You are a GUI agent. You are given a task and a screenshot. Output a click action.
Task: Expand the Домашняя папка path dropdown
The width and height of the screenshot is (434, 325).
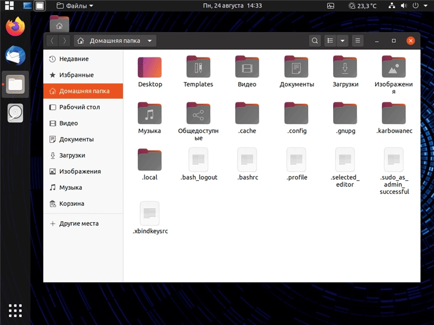(150, 41)
